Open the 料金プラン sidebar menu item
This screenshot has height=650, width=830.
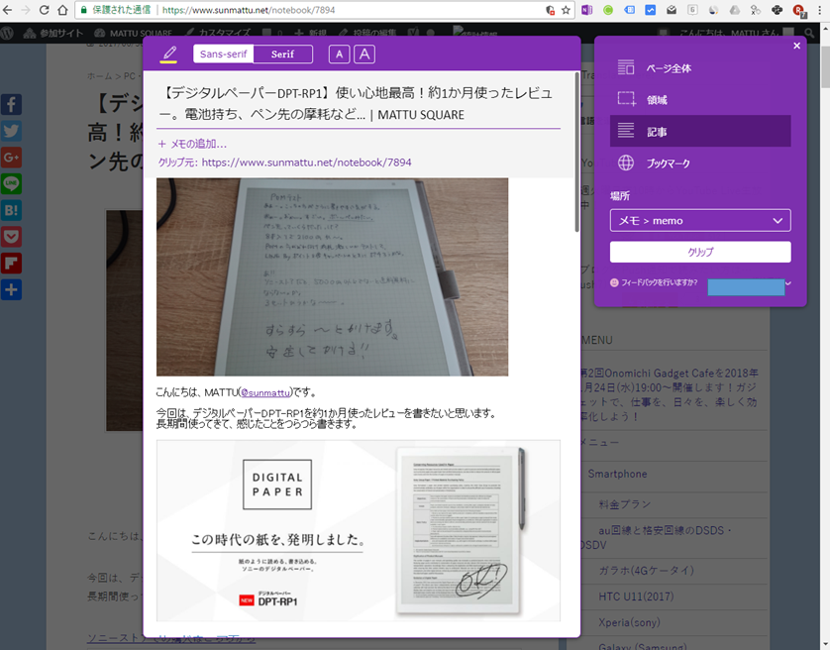coord(625,504)
